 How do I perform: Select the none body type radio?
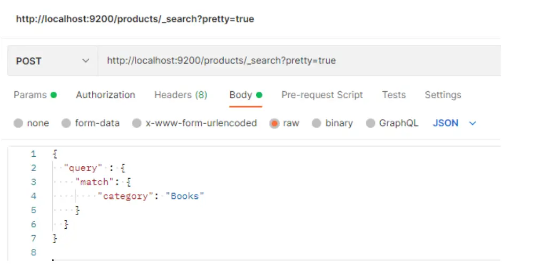(x=19, y=123)
